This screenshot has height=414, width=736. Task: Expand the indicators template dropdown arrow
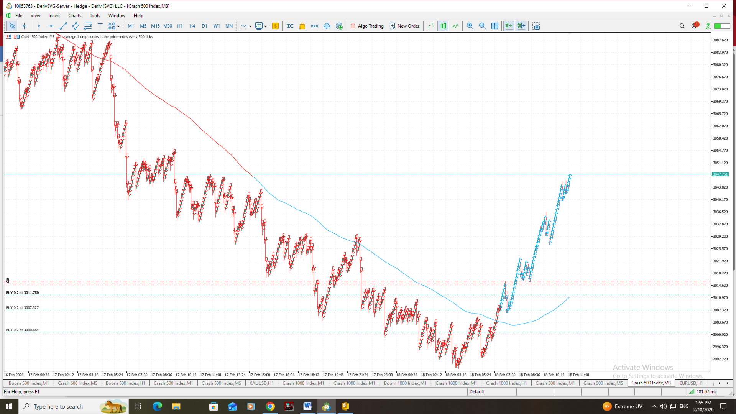pos(266,26)
